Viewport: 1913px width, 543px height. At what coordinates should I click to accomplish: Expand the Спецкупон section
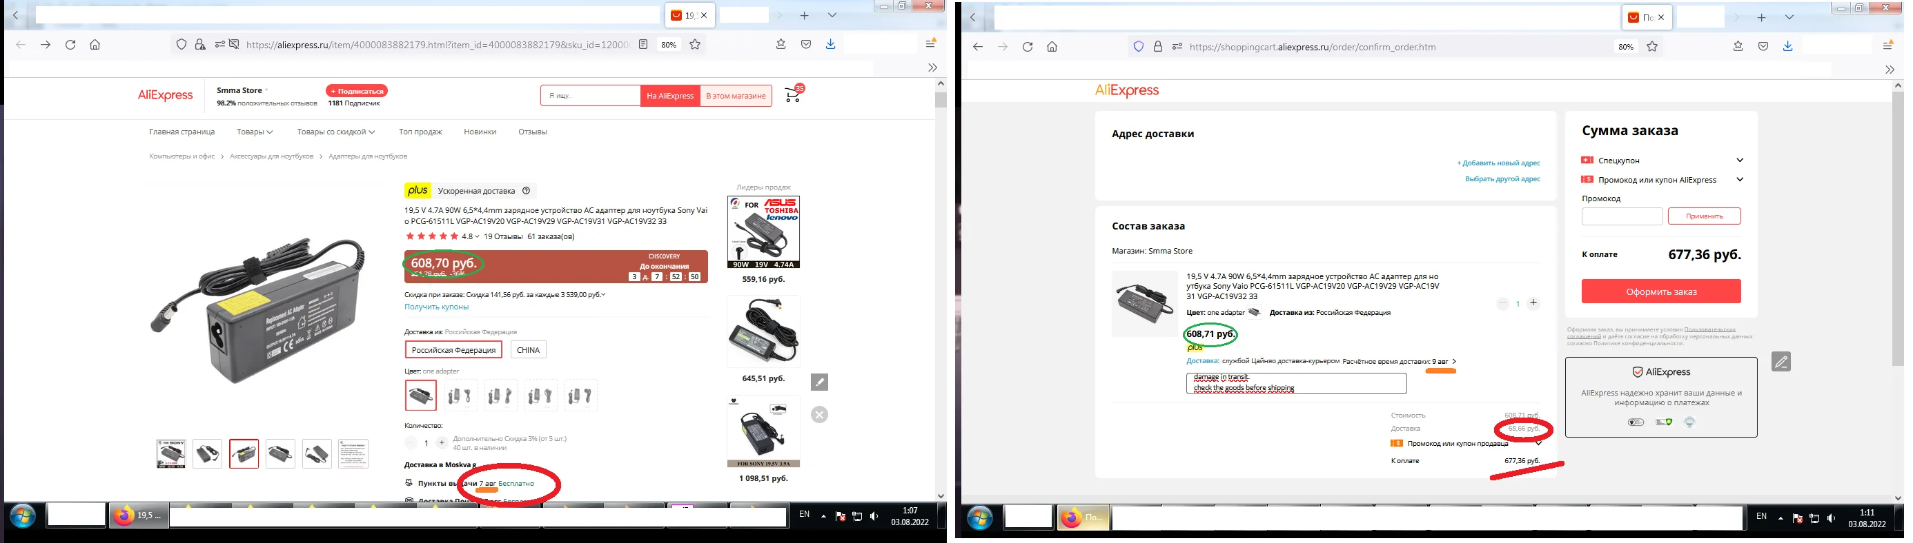point(1740,161)
